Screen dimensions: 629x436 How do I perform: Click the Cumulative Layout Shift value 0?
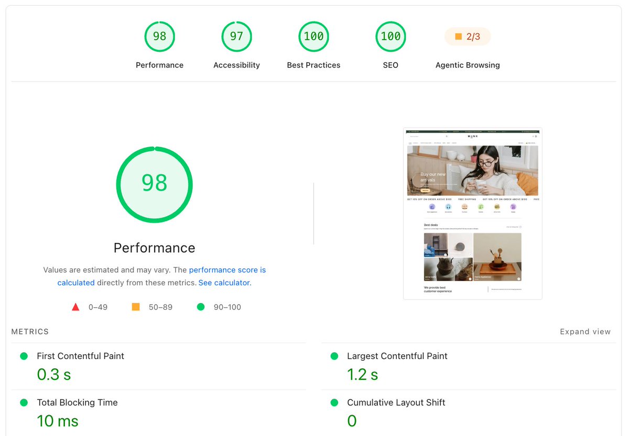[x=352, y=421]
